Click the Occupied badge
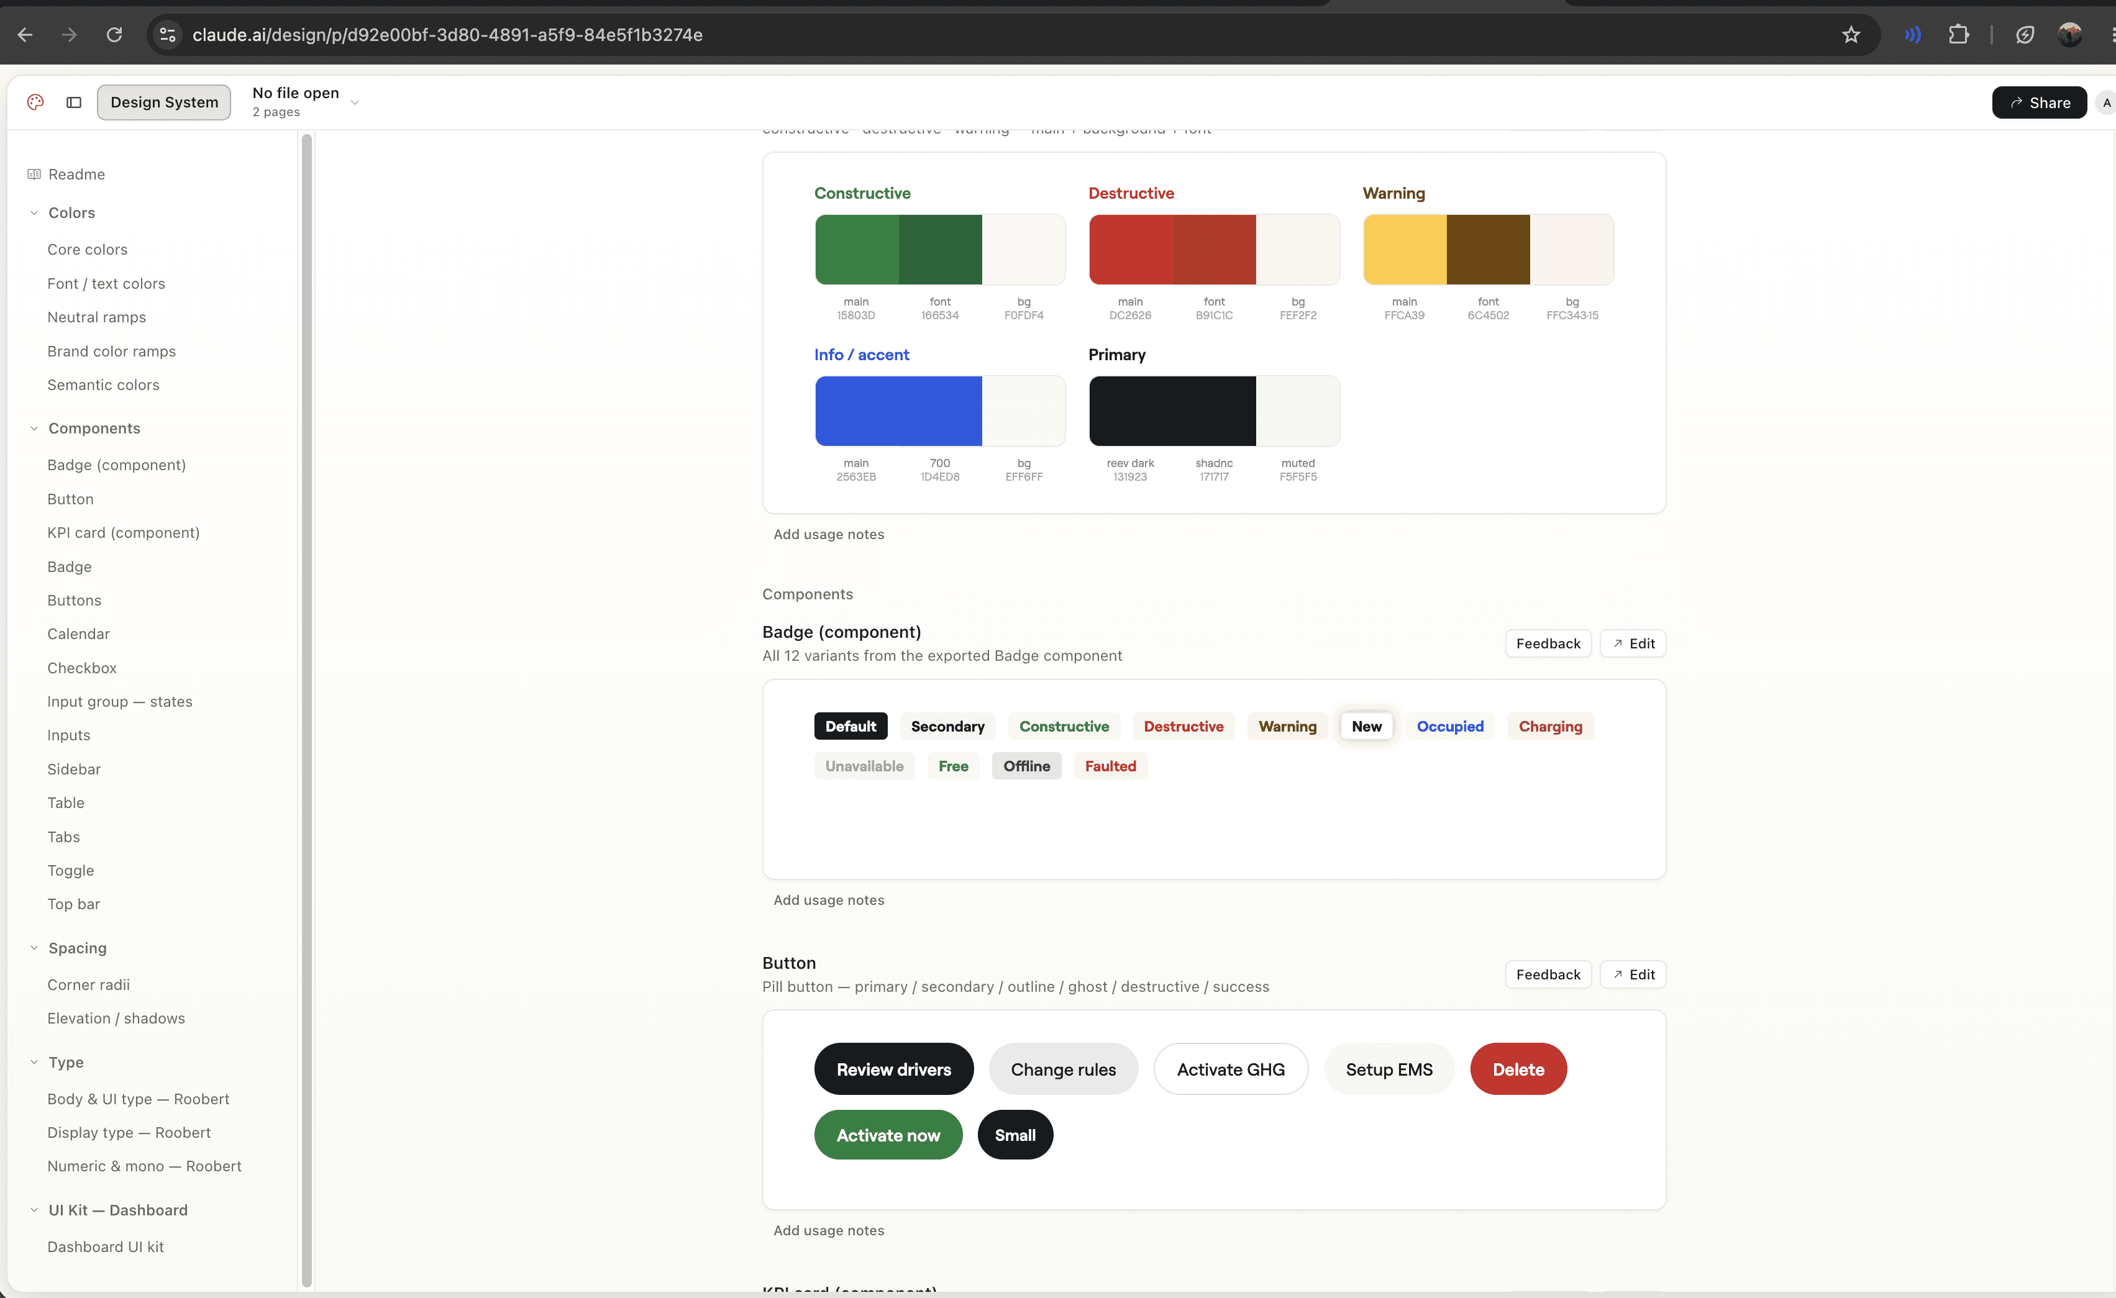Image resolution: width=2116 pixels, height=1298 pixels. (1451, 726)
